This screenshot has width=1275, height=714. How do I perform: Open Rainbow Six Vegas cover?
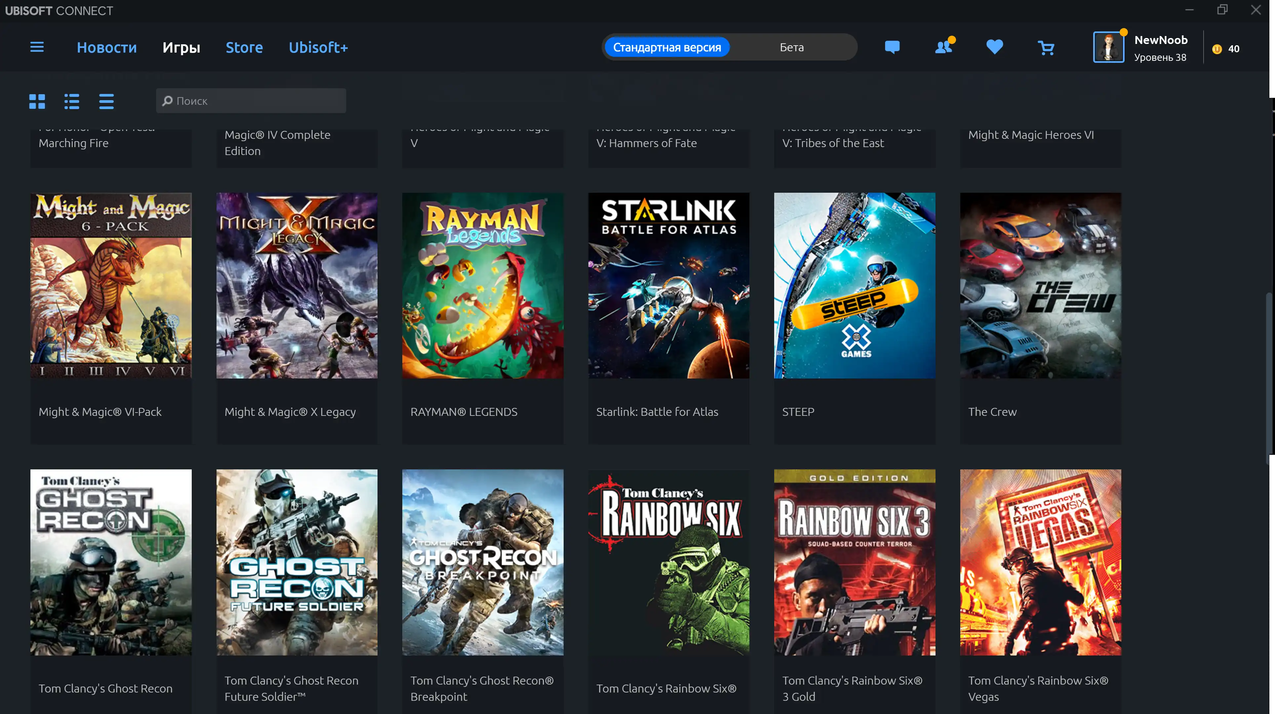point(1040,563)
